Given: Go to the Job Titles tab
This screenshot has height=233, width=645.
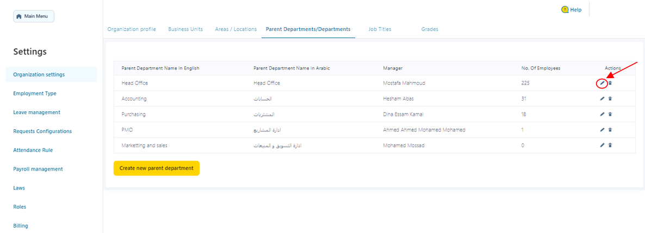Looking at the screenshot, I should tap(380, 29).
